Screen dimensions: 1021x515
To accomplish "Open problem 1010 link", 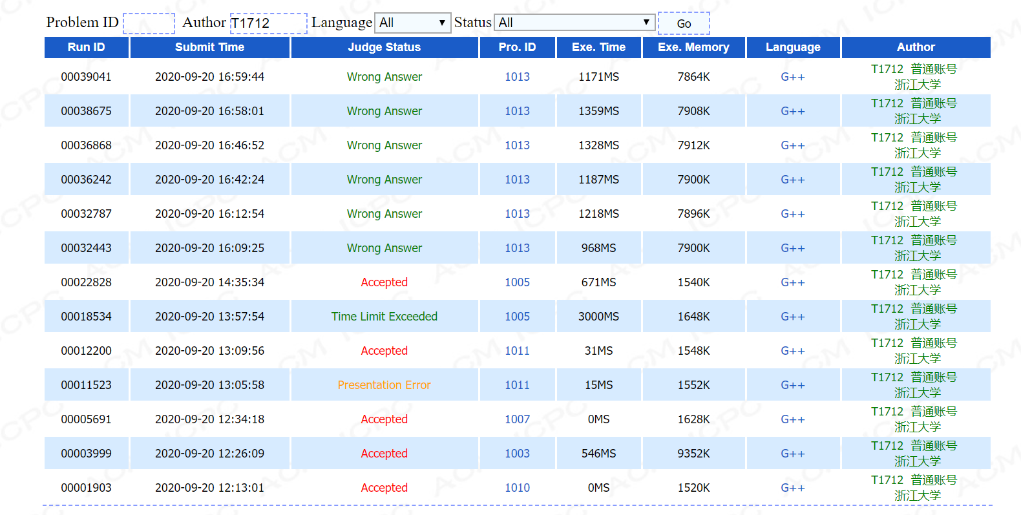I will pos(517,488).
